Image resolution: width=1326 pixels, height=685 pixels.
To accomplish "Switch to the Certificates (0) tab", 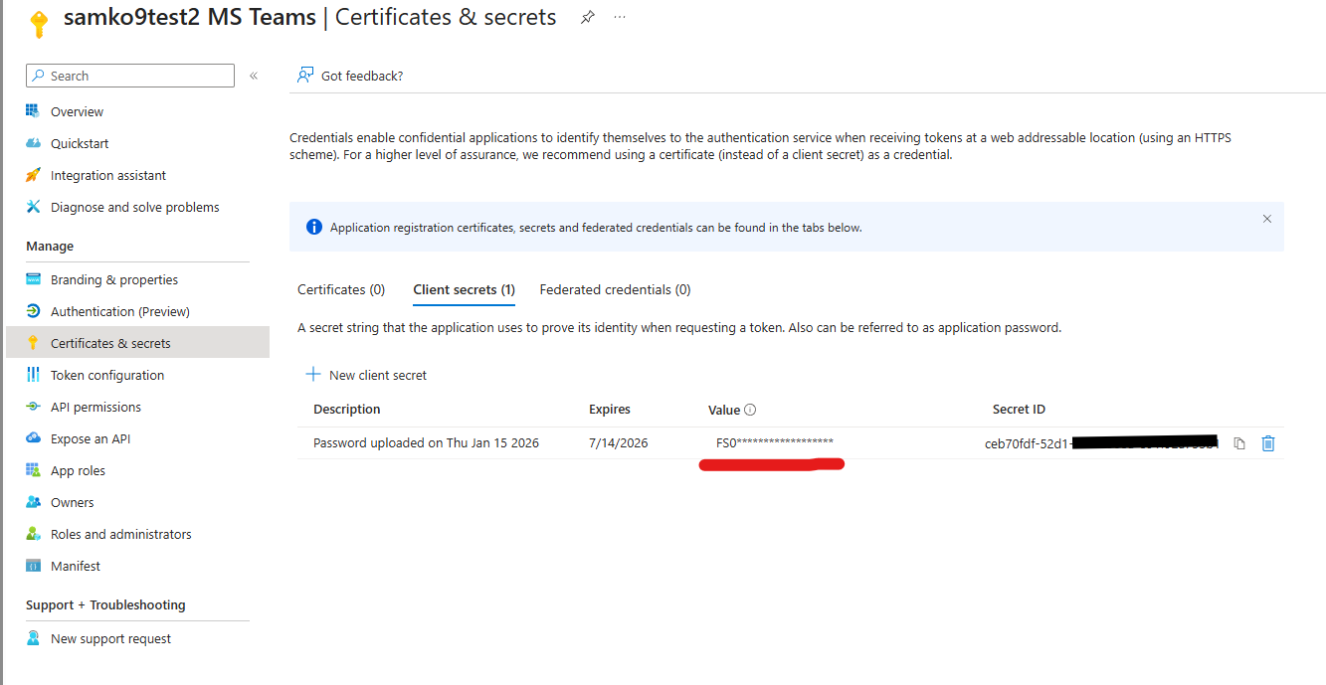I will (341, 289).
